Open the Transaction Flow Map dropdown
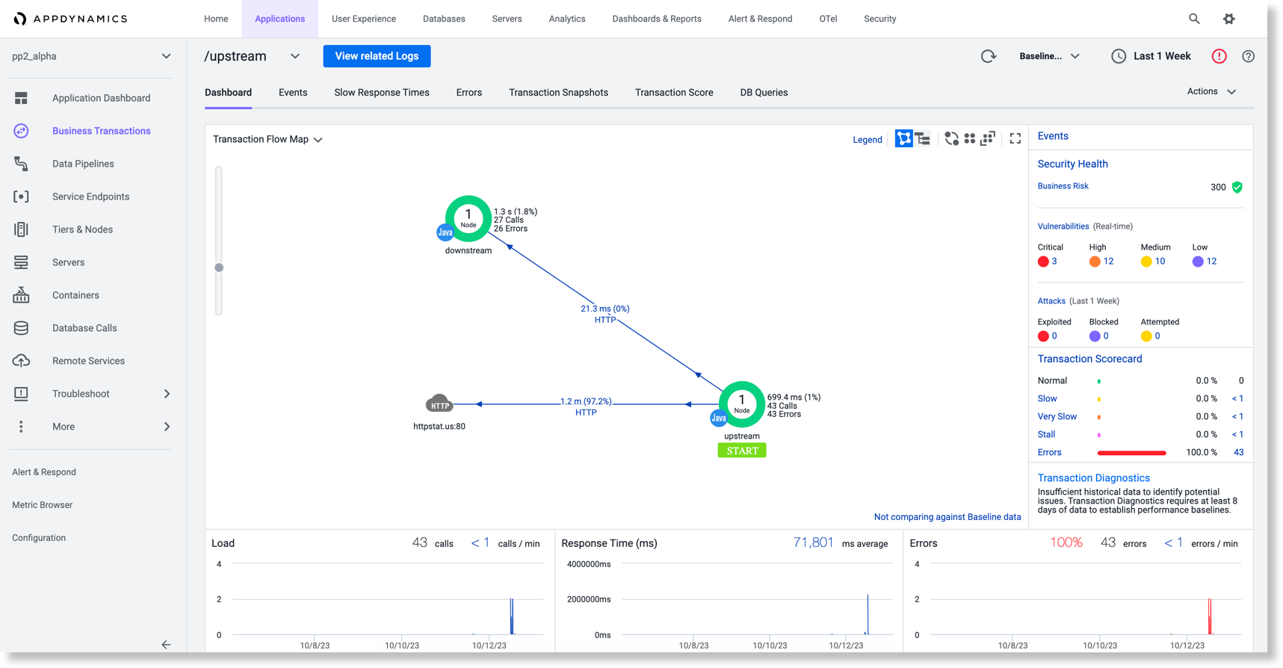This screenshot has width=1283, height=668. (268, 140)
